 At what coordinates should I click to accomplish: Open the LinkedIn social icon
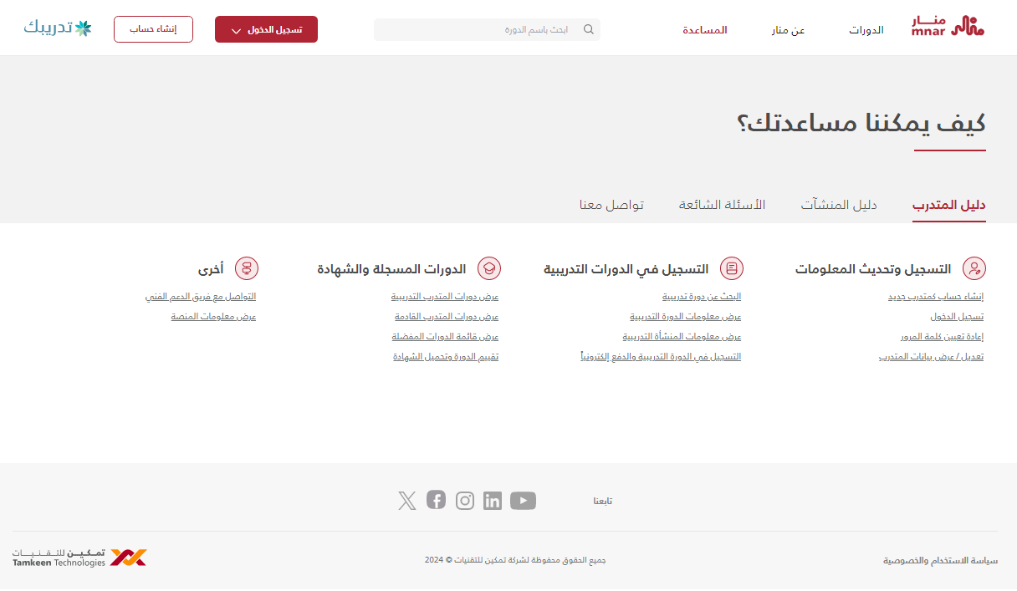(493, 501)
